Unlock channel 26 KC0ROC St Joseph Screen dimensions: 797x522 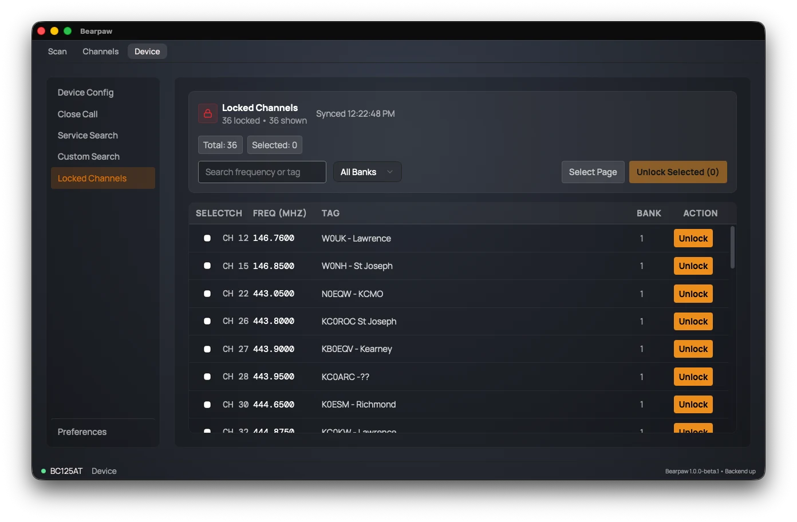tap(693, 321)
